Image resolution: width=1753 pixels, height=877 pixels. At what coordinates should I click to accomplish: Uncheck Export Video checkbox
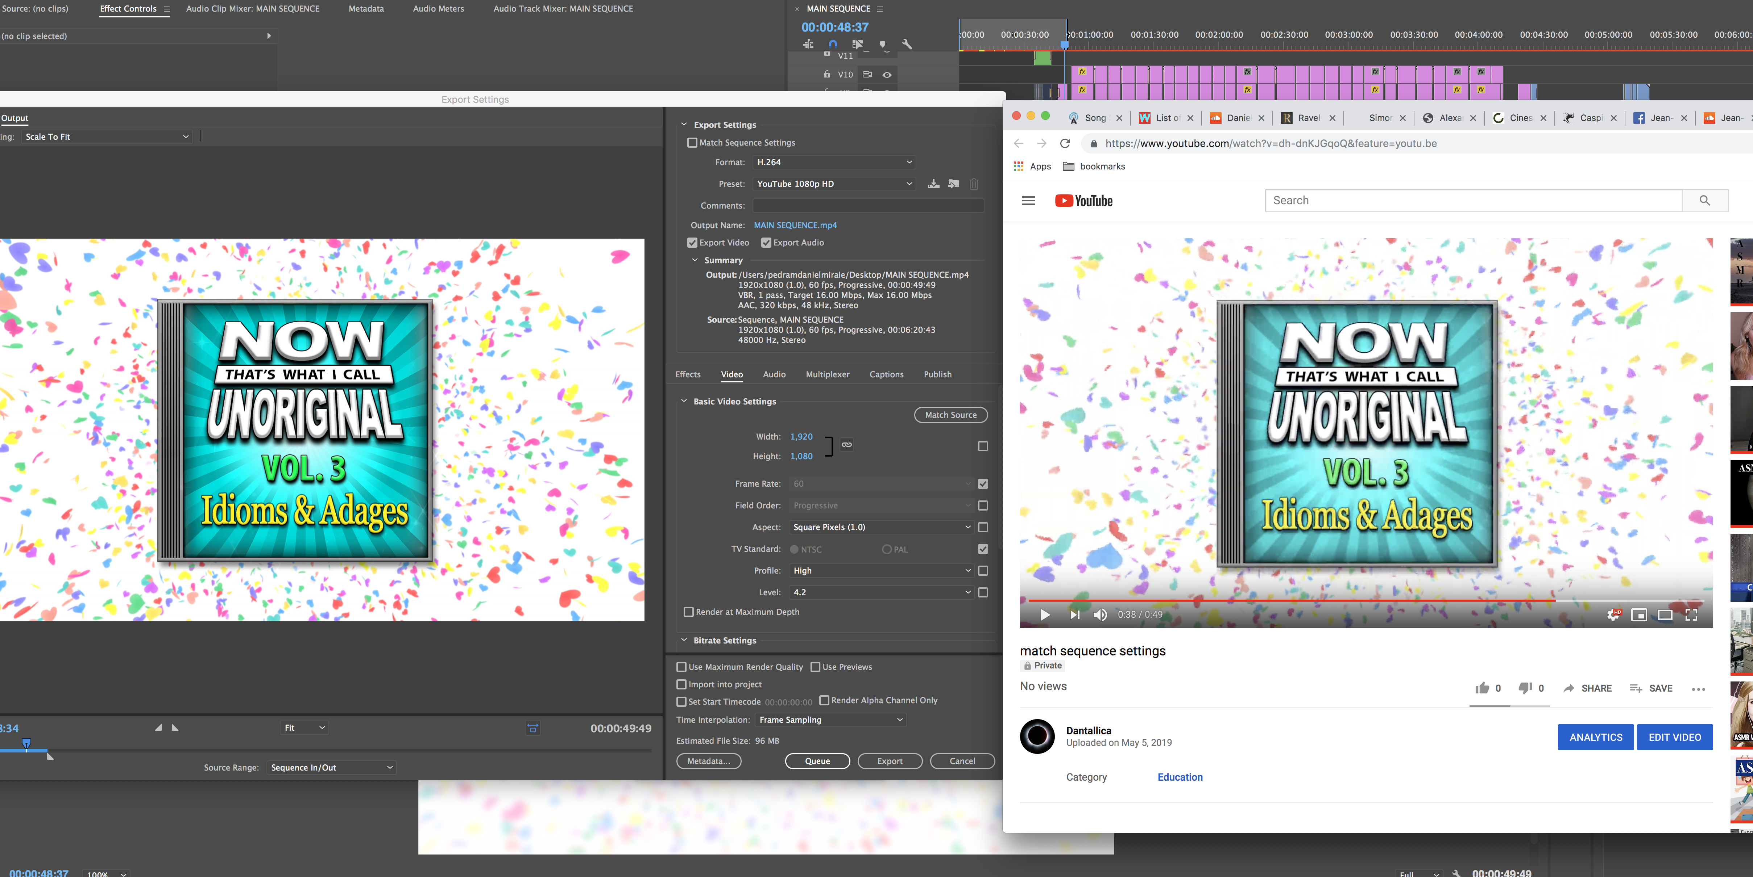[x=692, y=243]
